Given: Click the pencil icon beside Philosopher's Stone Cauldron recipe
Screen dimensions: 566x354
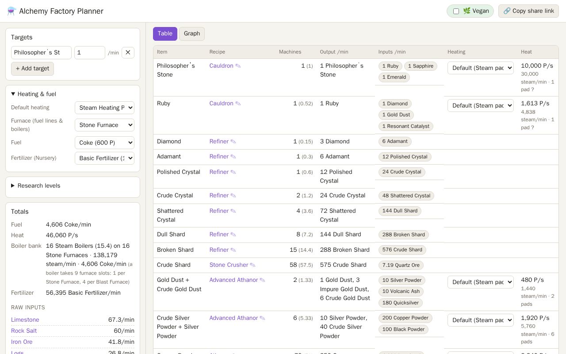Looking at the screenshot, I should click(x=238, y=66).
